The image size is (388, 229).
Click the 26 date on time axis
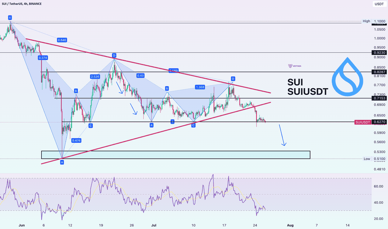(132, 225)
